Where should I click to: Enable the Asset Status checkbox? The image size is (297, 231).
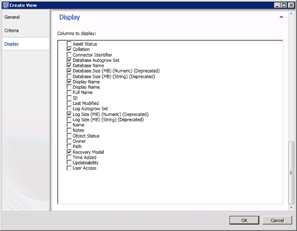click(x=69, y=44)
